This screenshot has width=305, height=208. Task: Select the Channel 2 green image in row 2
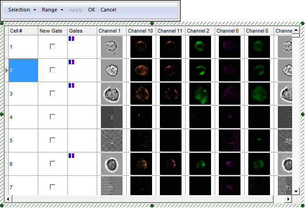(200, 70)
